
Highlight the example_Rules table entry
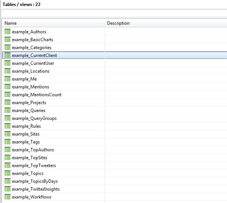[26, 126]
